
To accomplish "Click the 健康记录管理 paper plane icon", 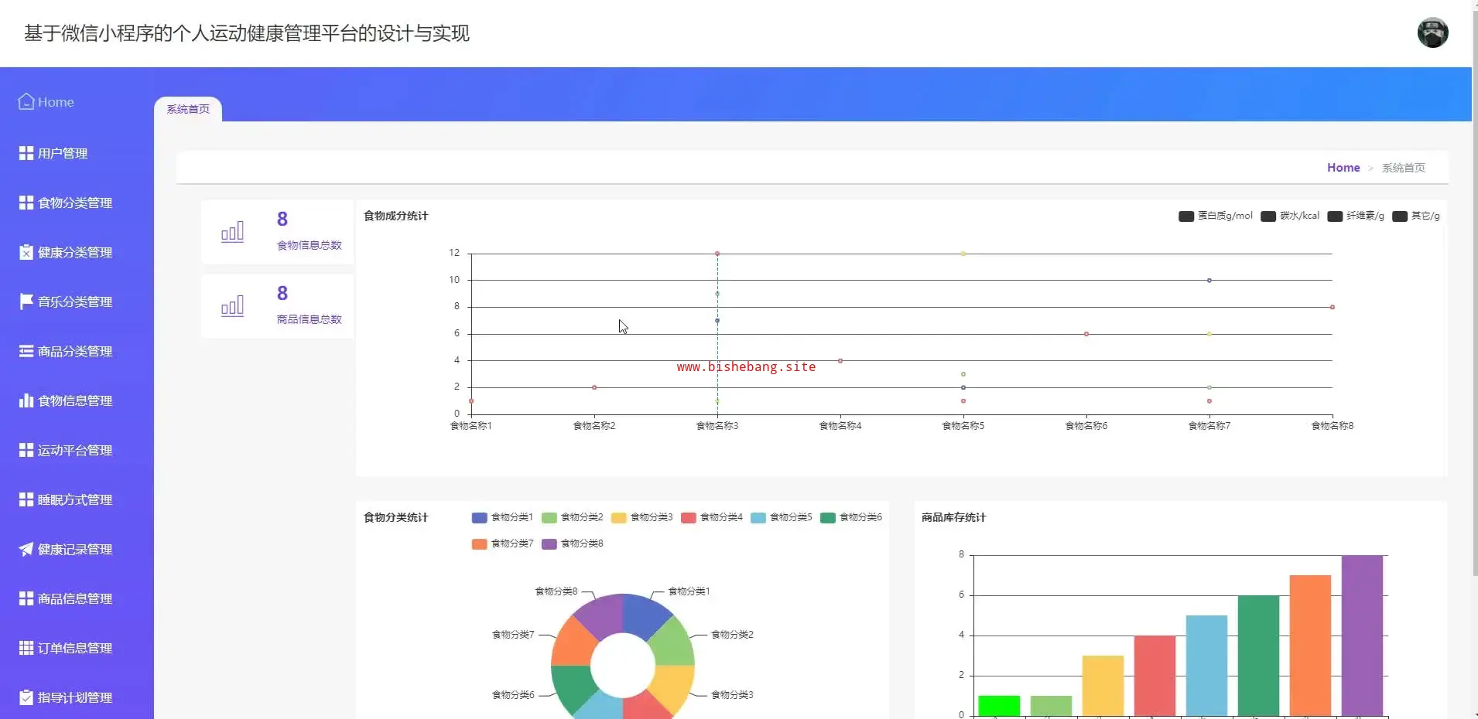I will tap(26, 549).
